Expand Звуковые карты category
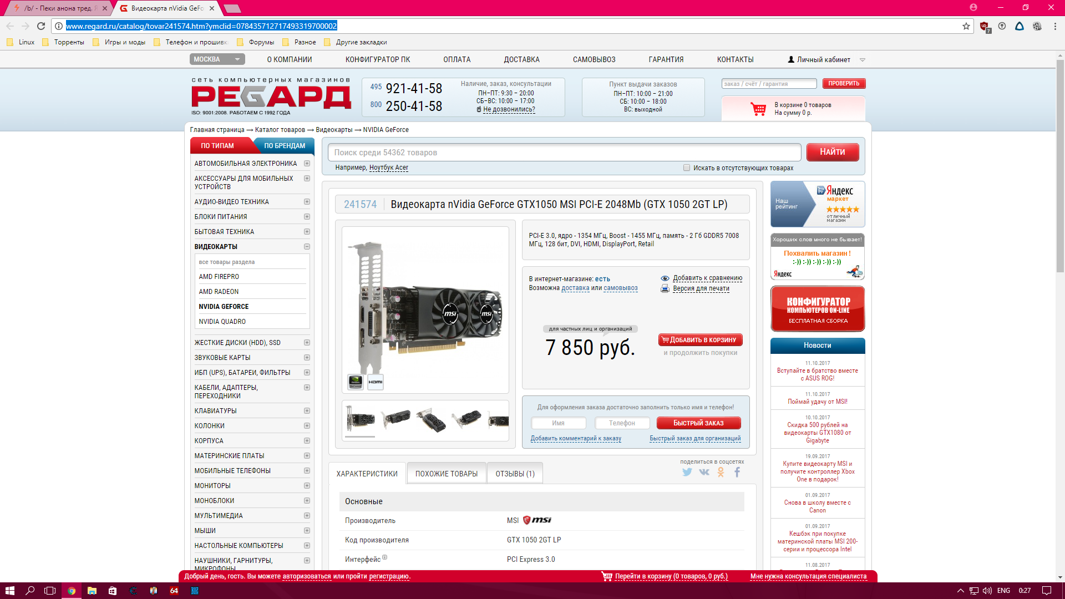 [307, 358]
